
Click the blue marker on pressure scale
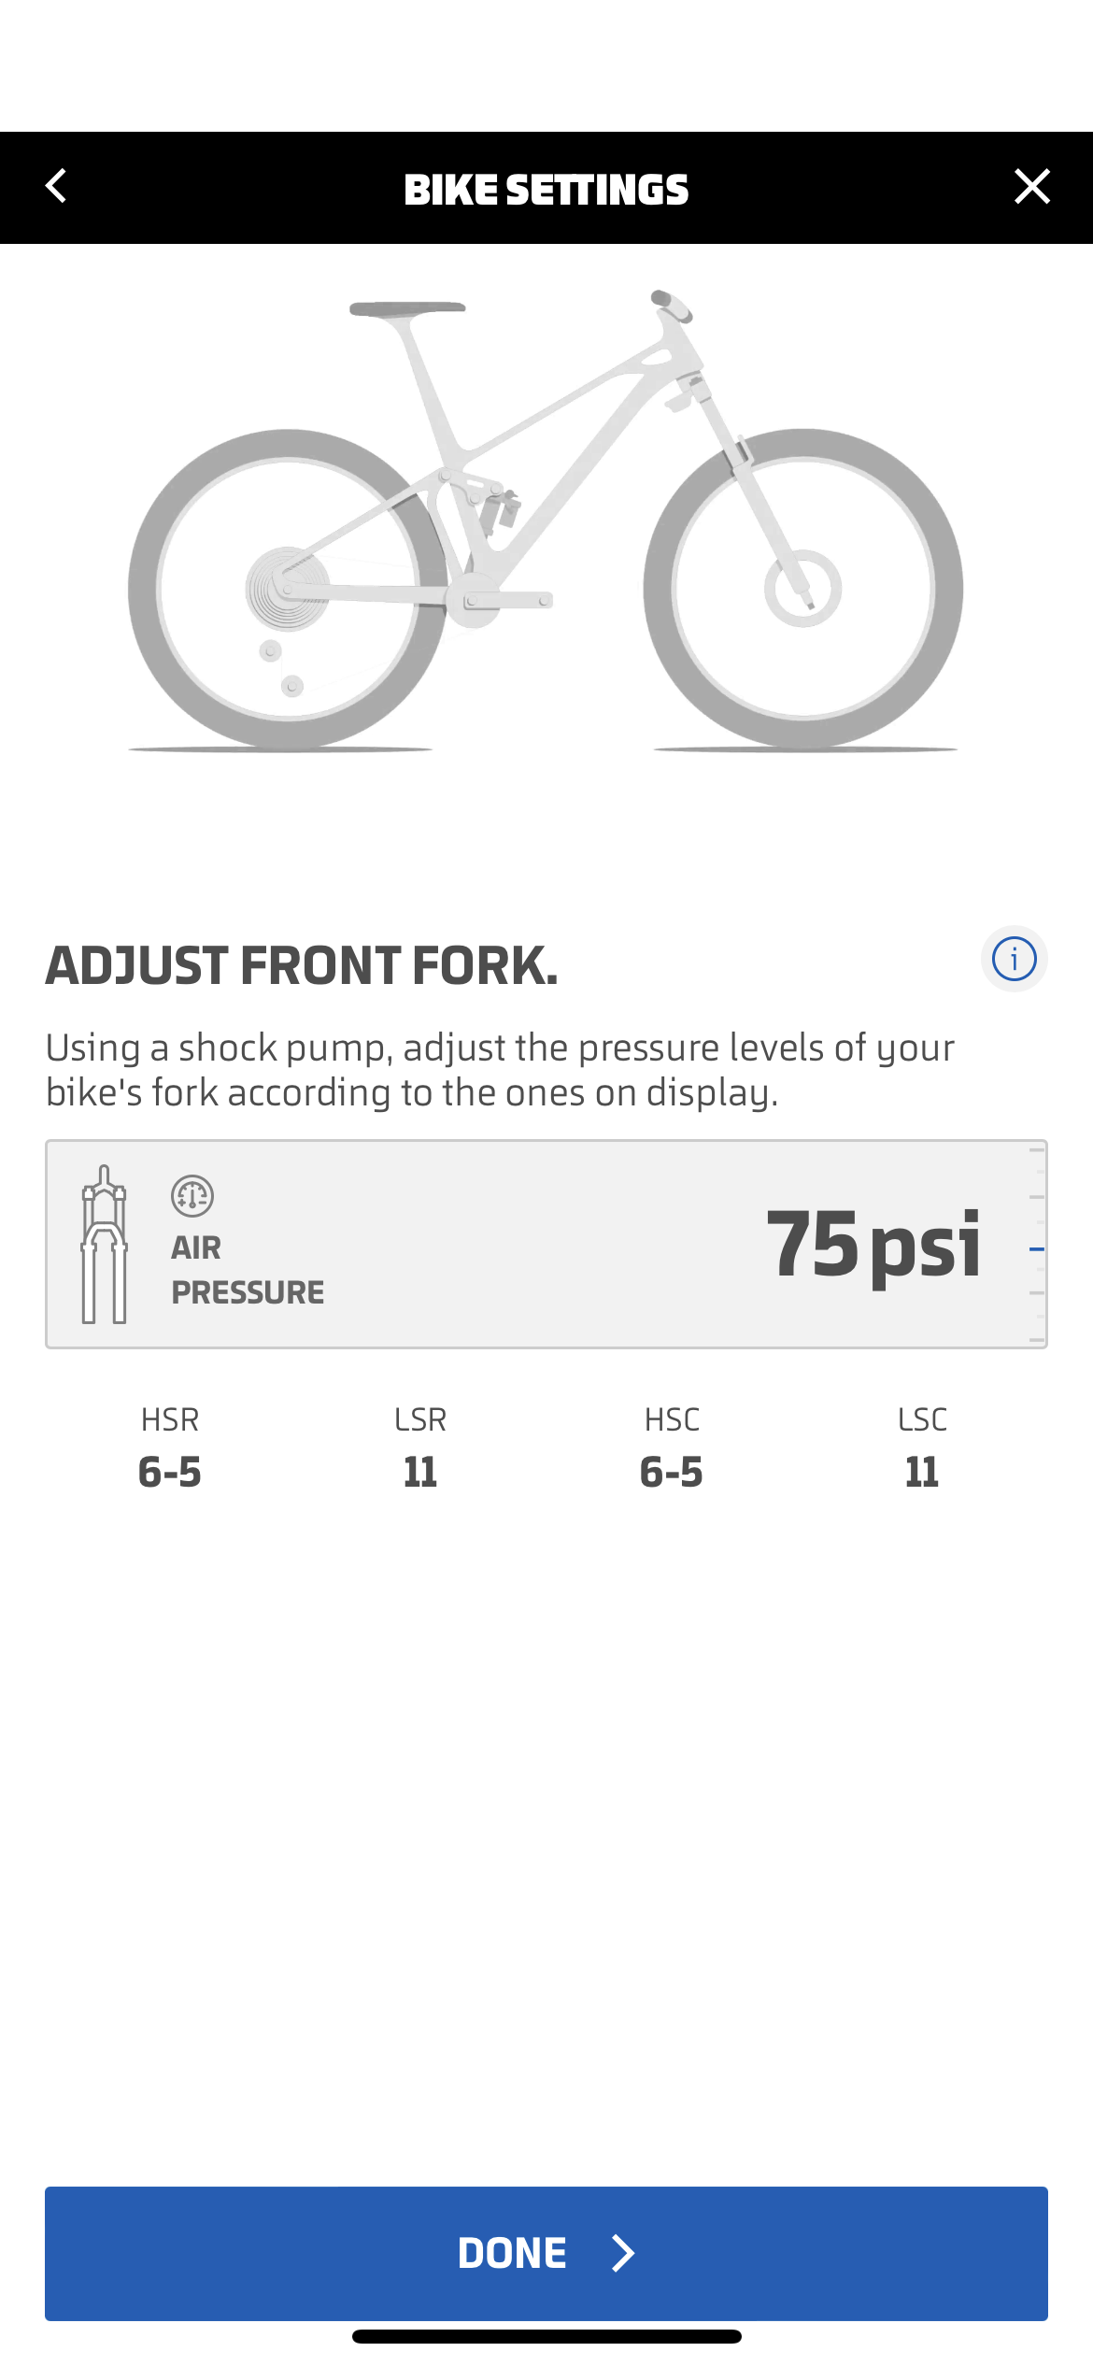point(1036,1249)
